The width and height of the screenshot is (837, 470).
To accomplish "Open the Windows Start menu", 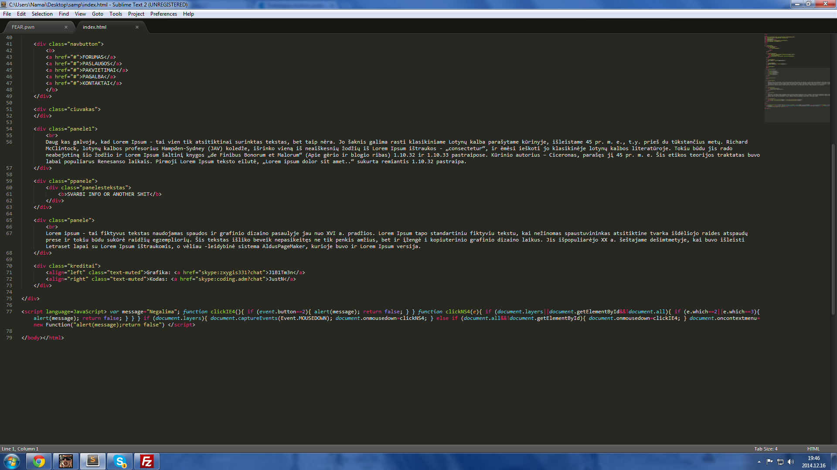I will [x=12, y=461].
